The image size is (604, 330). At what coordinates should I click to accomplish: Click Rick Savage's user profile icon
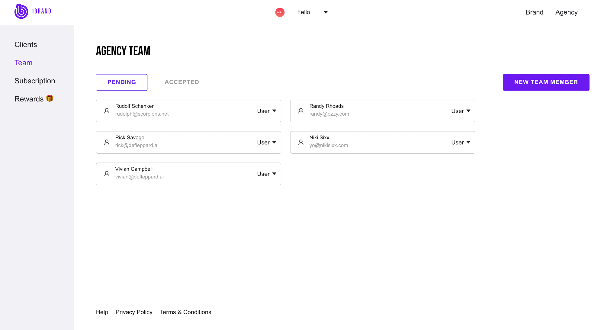[107, 142]
